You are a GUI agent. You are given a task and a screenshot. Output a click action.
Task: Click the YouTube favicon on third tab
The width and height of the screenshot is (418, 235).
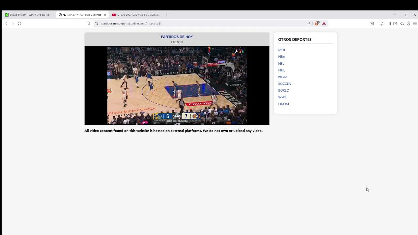tap(114, 15)
